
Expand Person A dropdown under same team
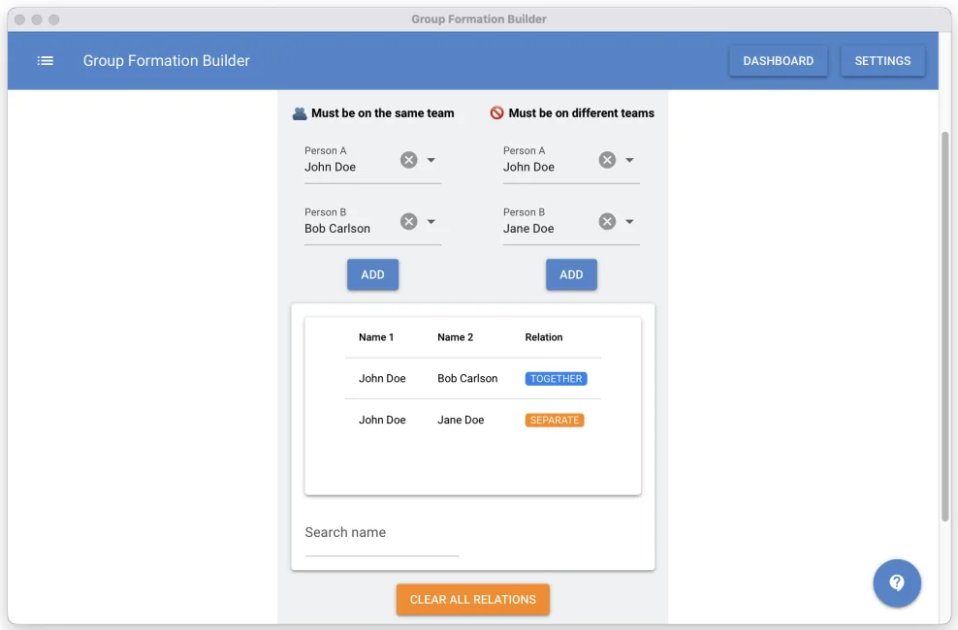click(431, 160)
